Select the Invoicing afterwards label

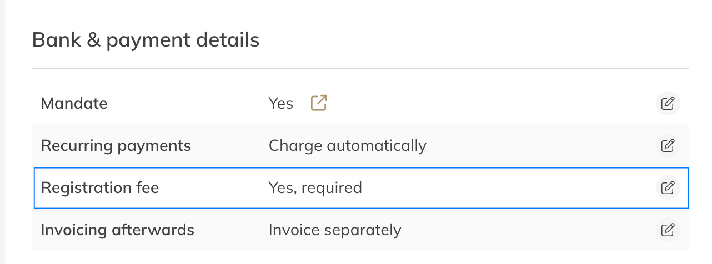(117, 230)
